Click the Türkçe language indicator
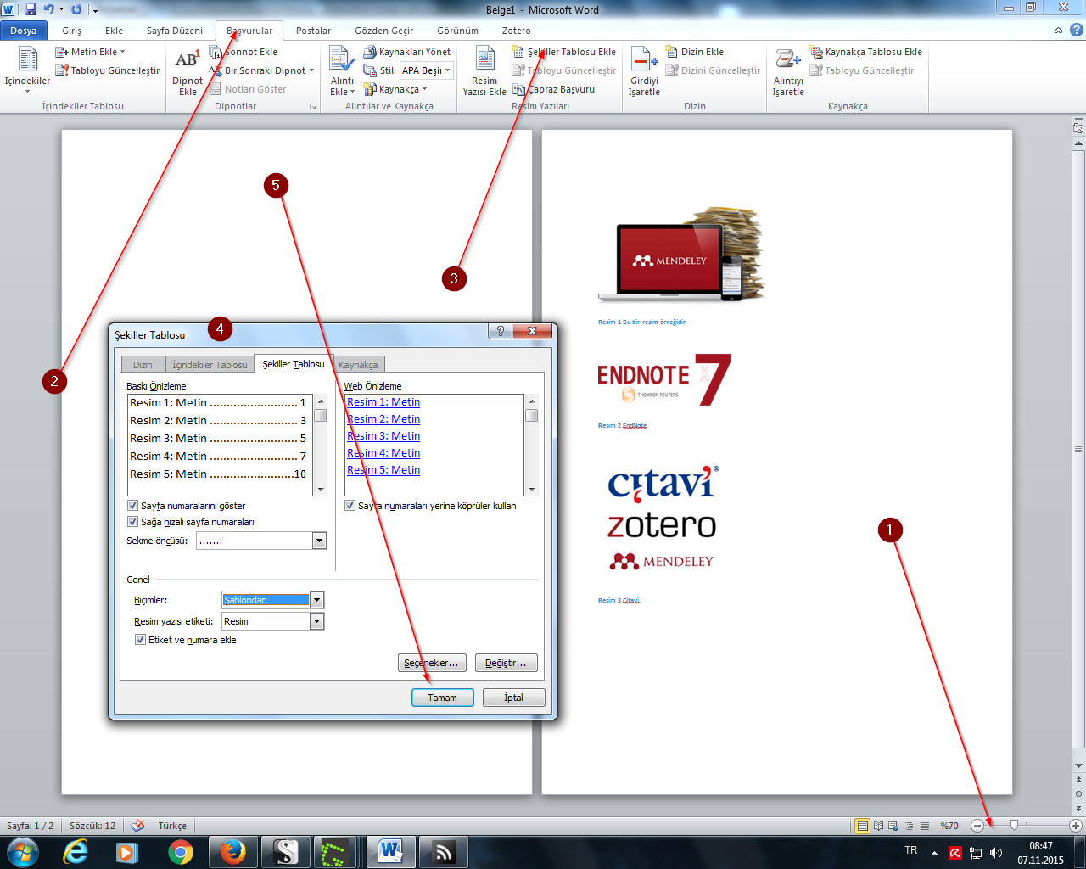Viewport: 1086px width, 869px height. 172,826
